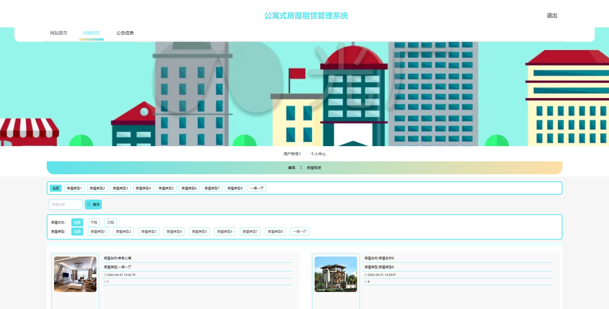The image size is (609, 309).
Task: Select 一房一厅 filter under 房屋类型
Action: coord(299,231)
